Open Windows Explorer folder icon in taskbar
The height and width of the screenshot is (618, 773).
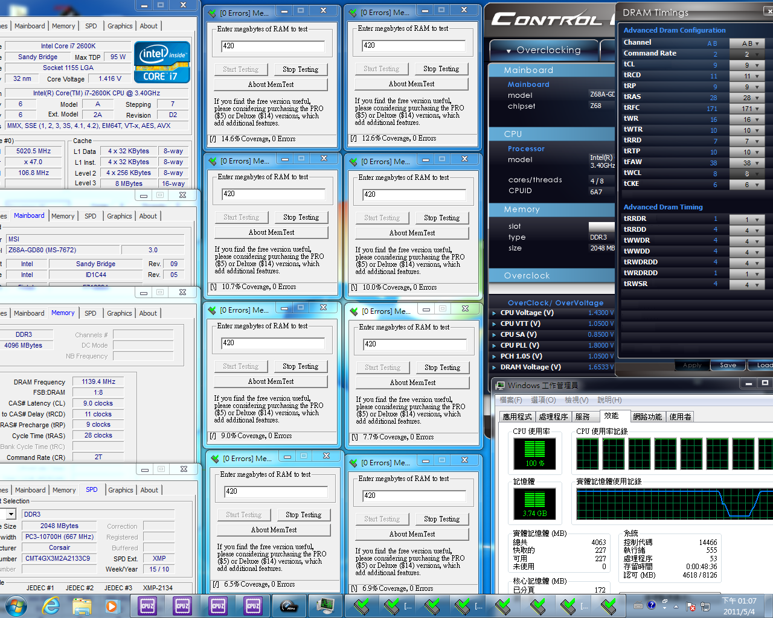82,605
